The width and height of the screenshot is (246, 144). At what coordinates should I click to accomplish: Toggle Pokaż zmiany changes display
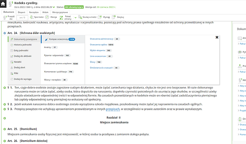(x=66, y=17)
